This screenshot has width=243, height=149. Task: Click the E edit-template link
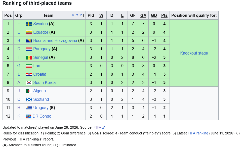pos(81,15)
